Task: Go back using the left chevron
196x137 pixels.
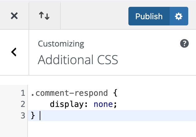Action: click(14, 52)
